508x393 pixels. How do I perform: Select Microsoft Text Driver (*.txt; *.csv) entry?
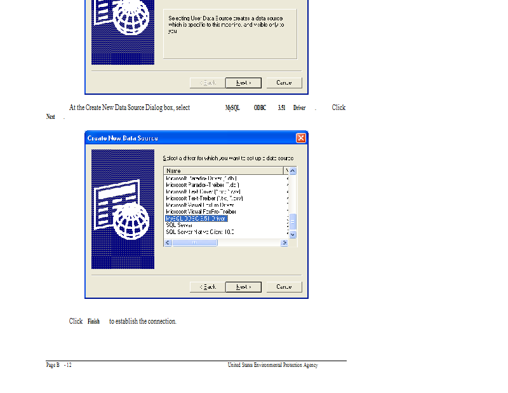[203, 192]
